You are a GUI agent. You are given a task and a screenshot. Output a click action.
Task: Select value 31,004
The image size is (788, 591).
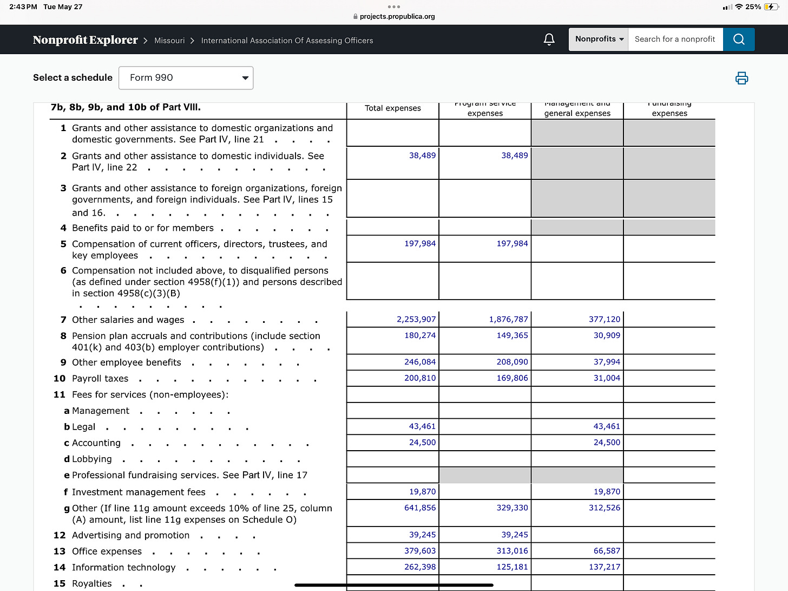[607, 379]
